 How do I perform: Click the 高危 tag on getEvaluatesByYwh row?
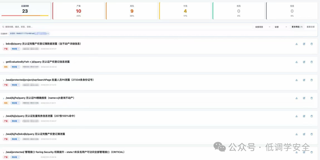[x=6, y=67]
